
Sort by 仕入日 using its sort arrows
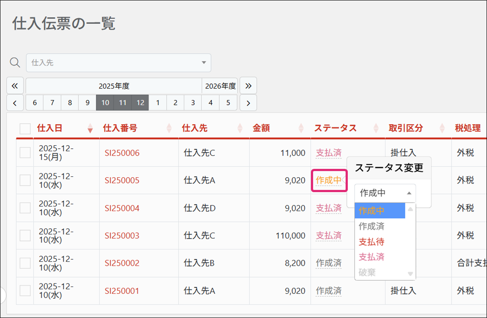(x=90, y=128)
